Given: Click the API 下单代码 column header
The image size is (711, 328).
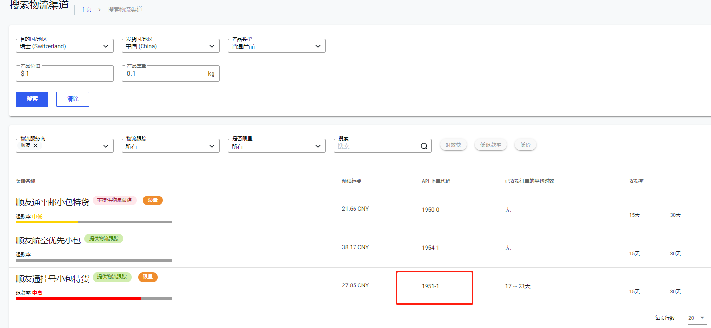Looking at the screenshot, I should click(436, 181).
